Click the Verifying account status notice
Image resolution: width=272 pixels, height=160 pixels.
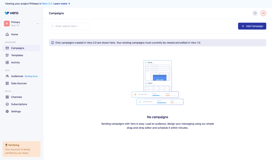pos(21,149)
